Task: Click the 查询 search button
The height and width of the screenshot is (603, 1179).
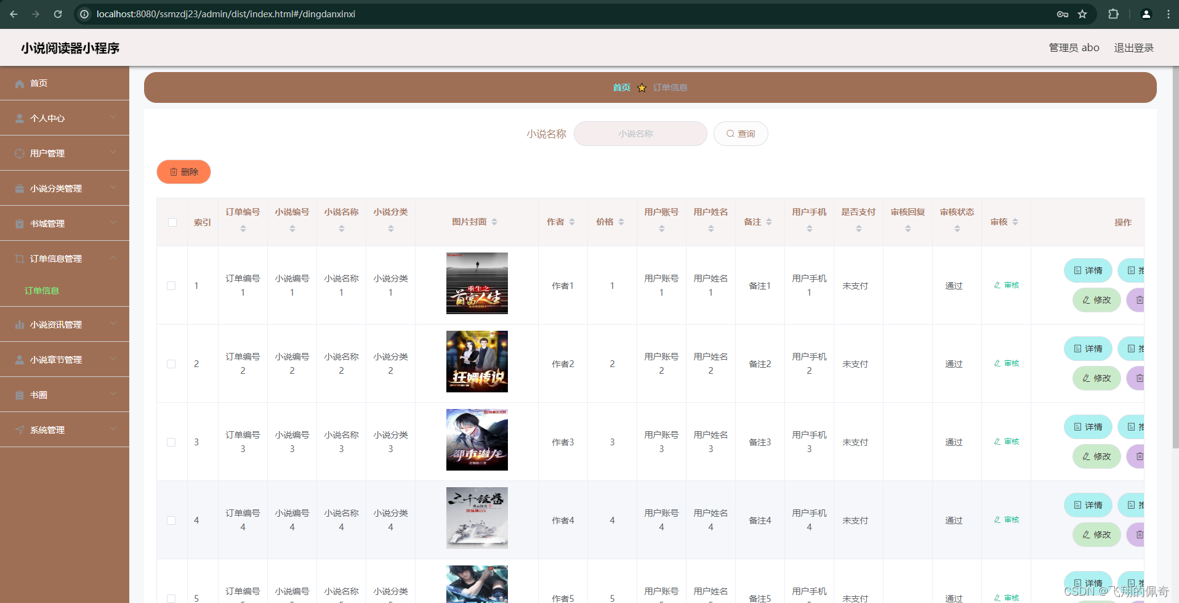Action: coord(741,134)
